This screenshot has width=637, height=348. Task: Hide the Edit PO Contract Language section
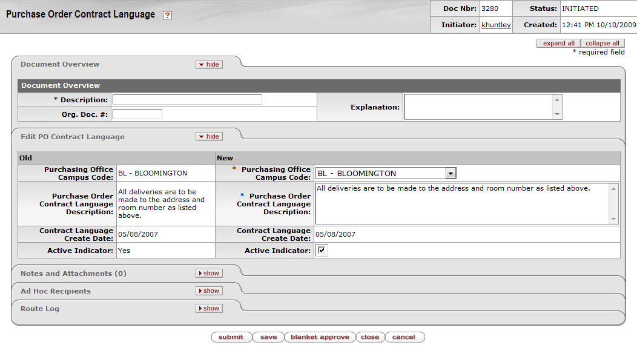click(209, 137)
